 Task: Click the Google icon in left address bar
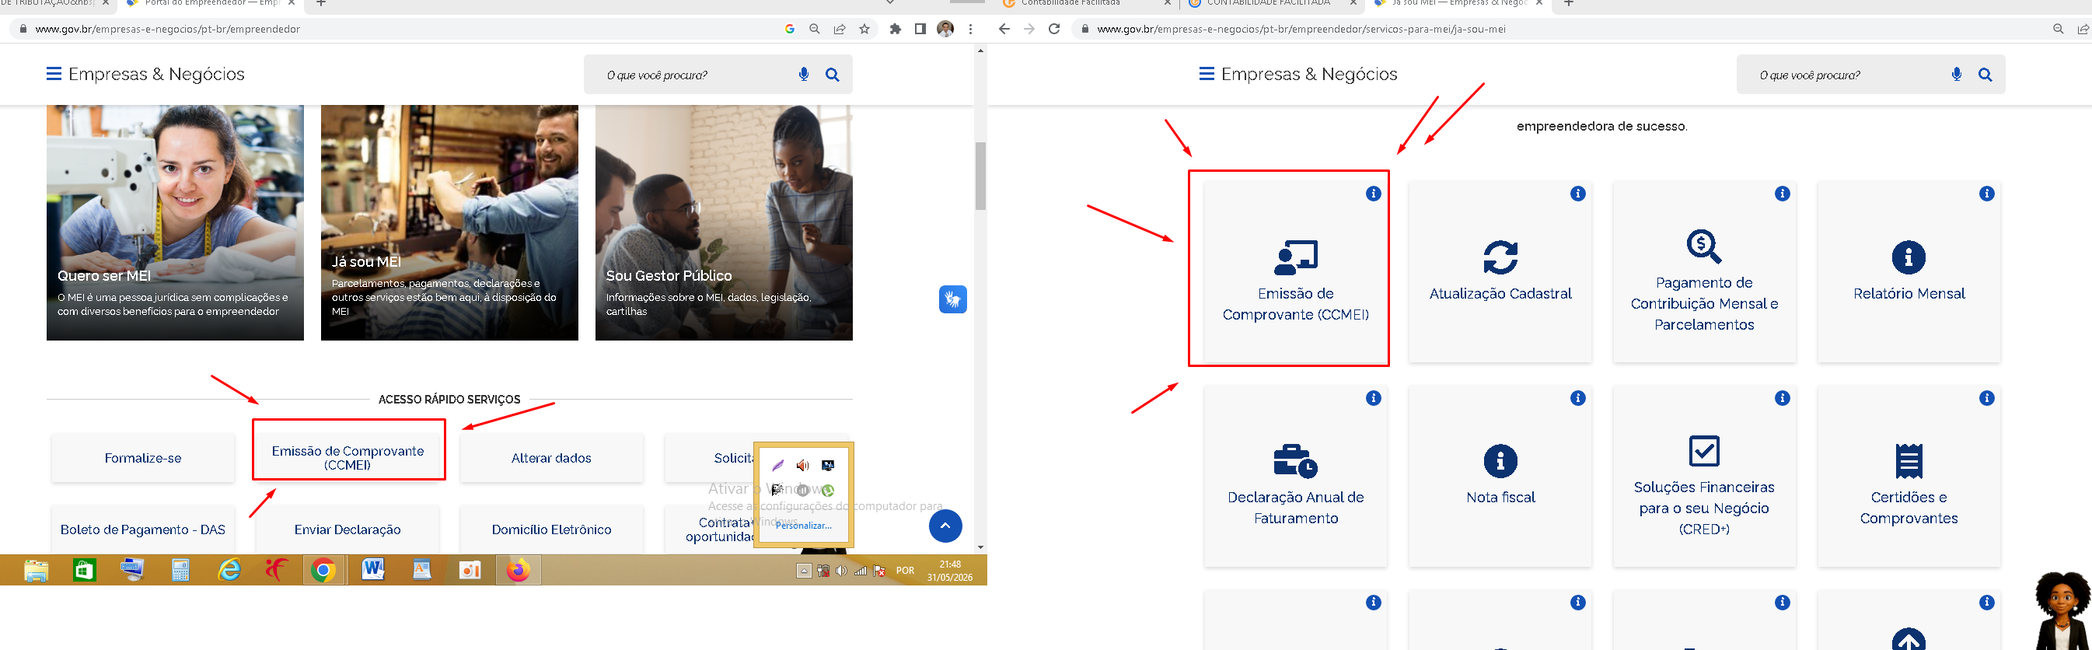789,30
